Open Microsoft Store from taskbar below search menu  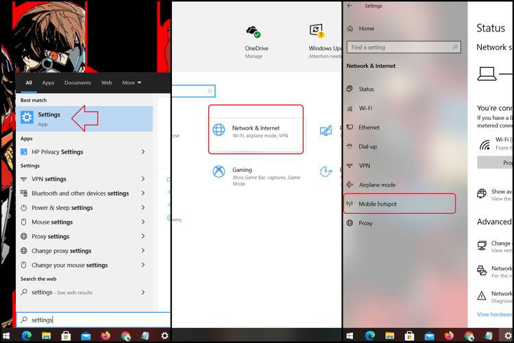[x=66, y=335]
